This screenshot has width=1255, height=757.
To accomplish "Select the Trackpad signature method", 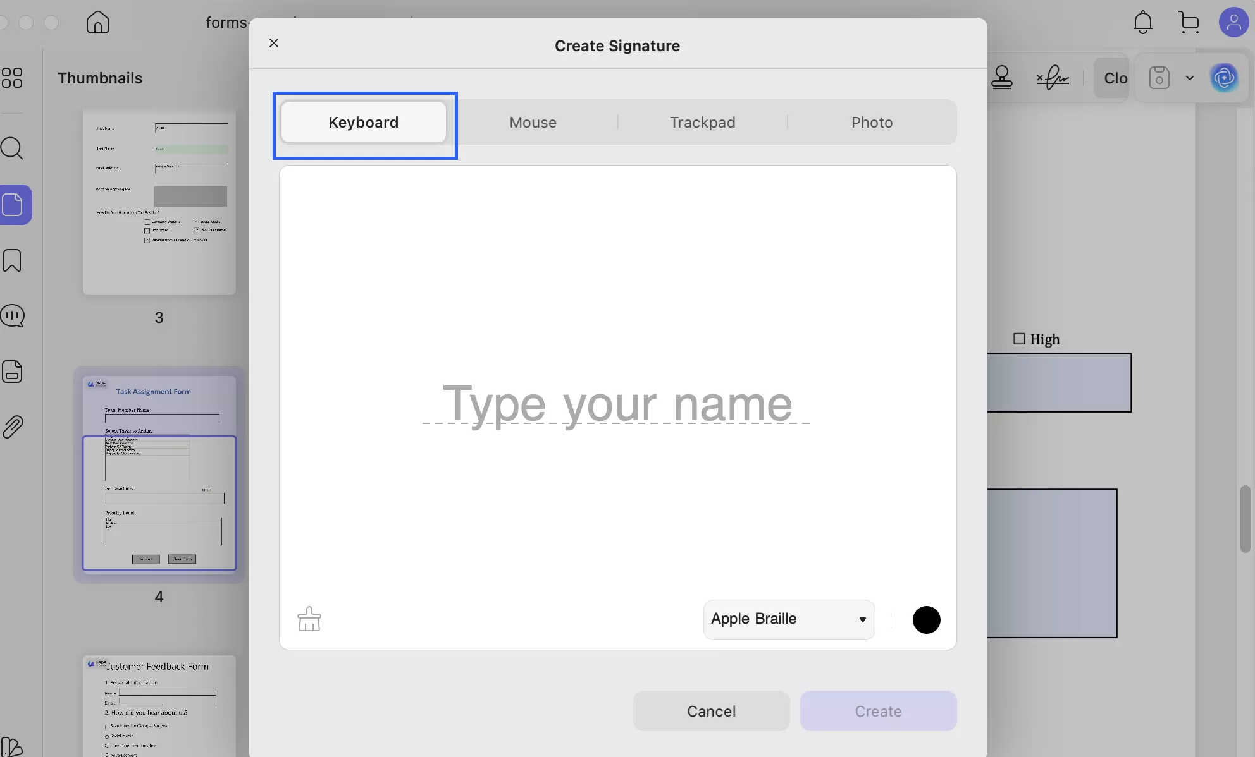I will point(702,122).
